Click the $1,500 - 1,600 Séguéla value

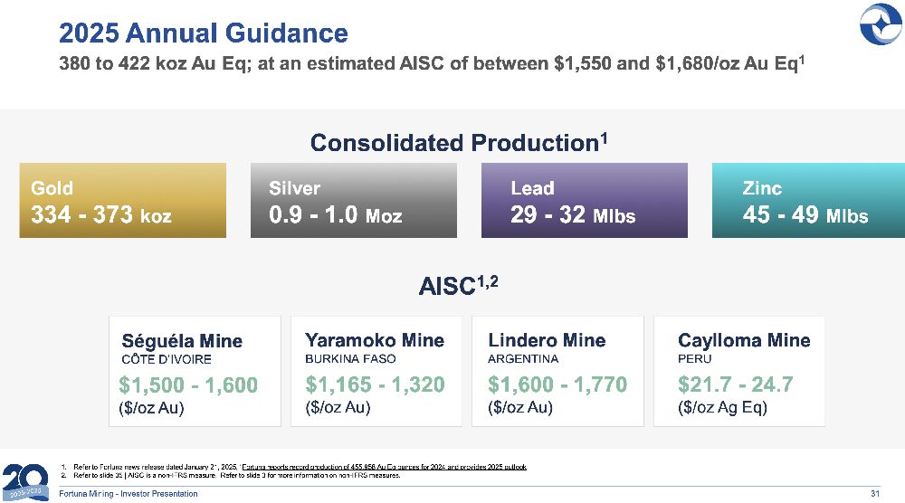[188, 385]
